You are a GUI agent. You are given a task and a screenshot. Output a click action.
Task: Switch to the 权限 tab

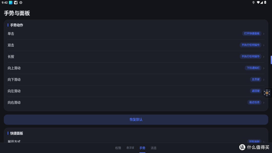click(x=118, y=148)
